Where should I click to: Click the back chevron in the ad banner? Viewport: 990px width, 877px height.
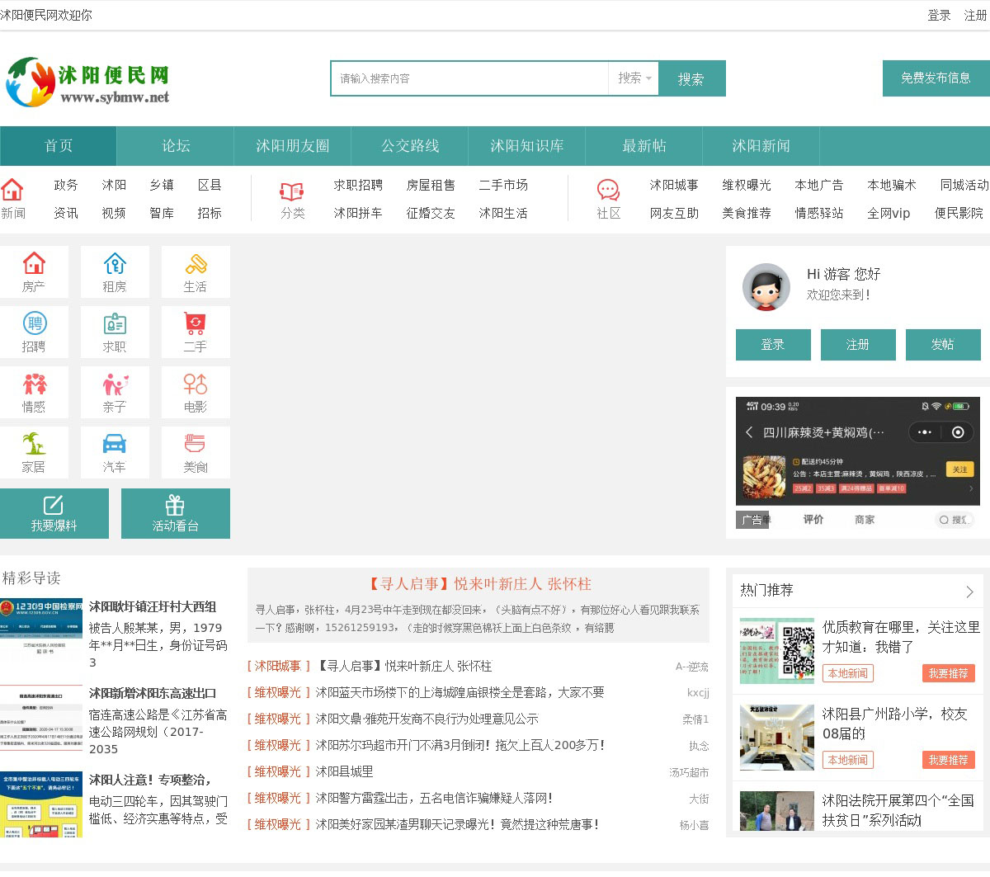749,432
